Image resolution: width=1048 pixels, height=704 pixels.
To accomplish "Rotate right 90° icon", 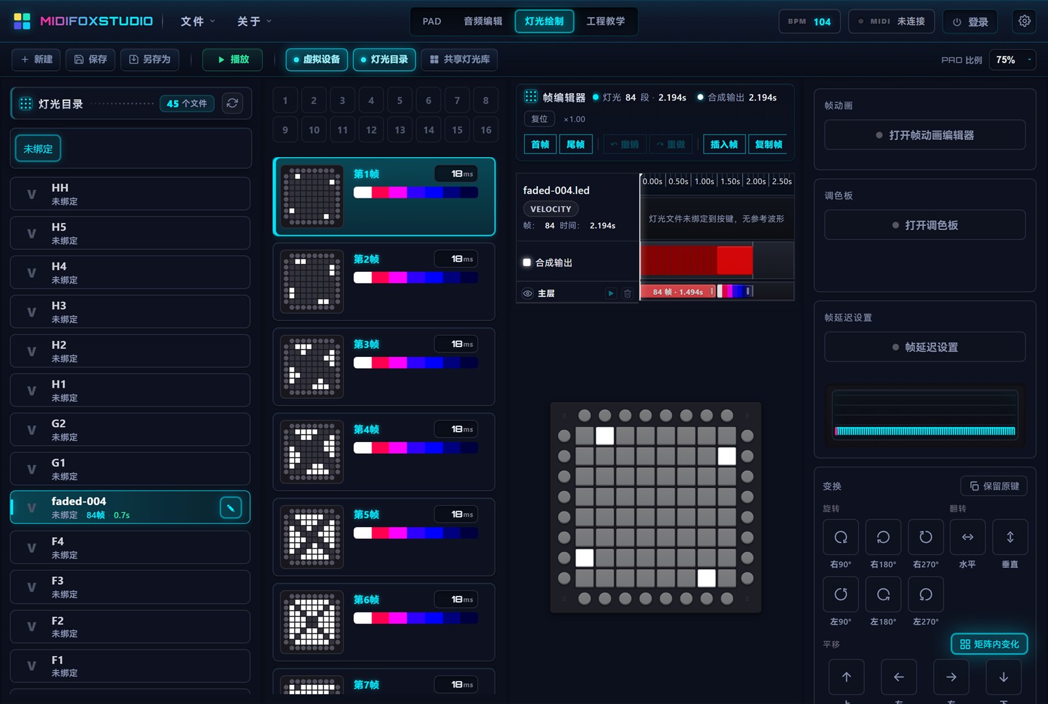I will point(840,537).
